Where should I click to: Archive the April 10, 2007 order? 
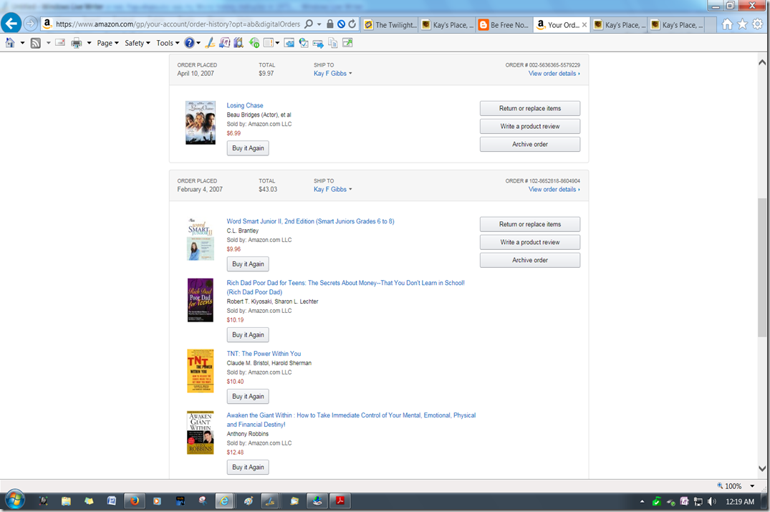[x=530, y=145]
